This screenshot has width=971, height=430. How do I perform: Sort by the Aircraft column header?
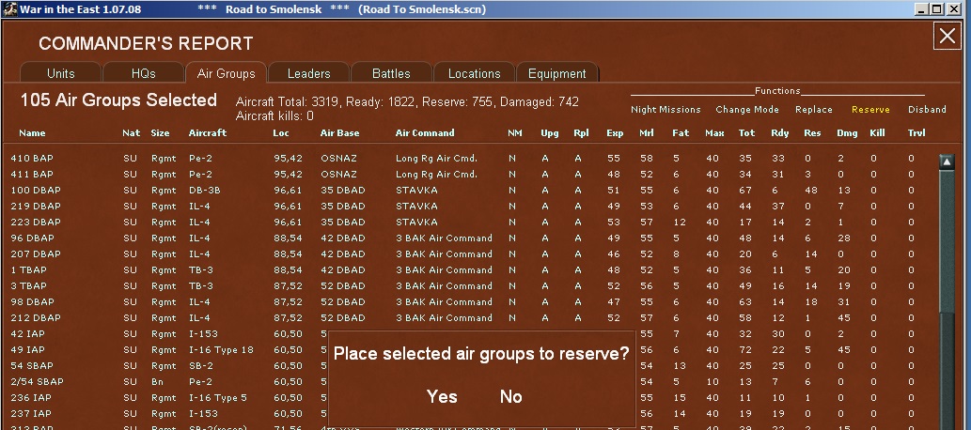click(x=208, y=133)
